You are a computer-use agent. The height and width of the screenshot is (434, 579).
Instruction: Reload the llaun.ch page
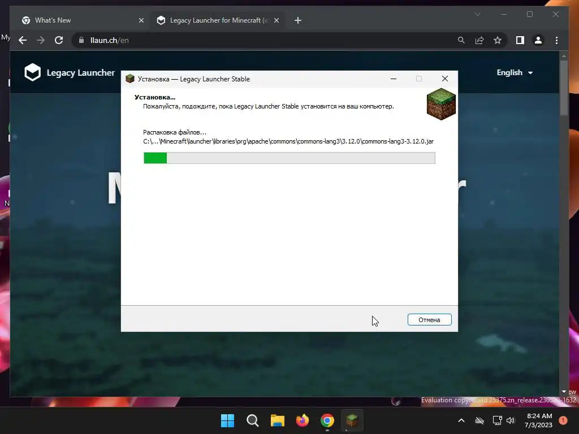[59, 40]
